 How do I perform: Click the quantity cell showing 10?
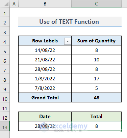pos(97,60)
